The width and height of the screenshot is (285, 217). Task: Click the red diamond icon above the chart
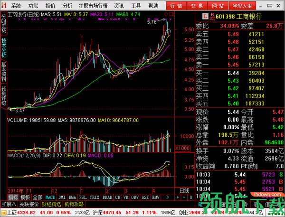click(x=166, y=14)
